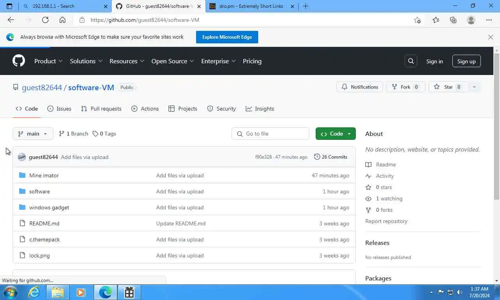Click the guest82644 commit author avatar
Image resolution: width=500 pixels, height=300 pixels.
pyautogui.click(x=22, y=157)
